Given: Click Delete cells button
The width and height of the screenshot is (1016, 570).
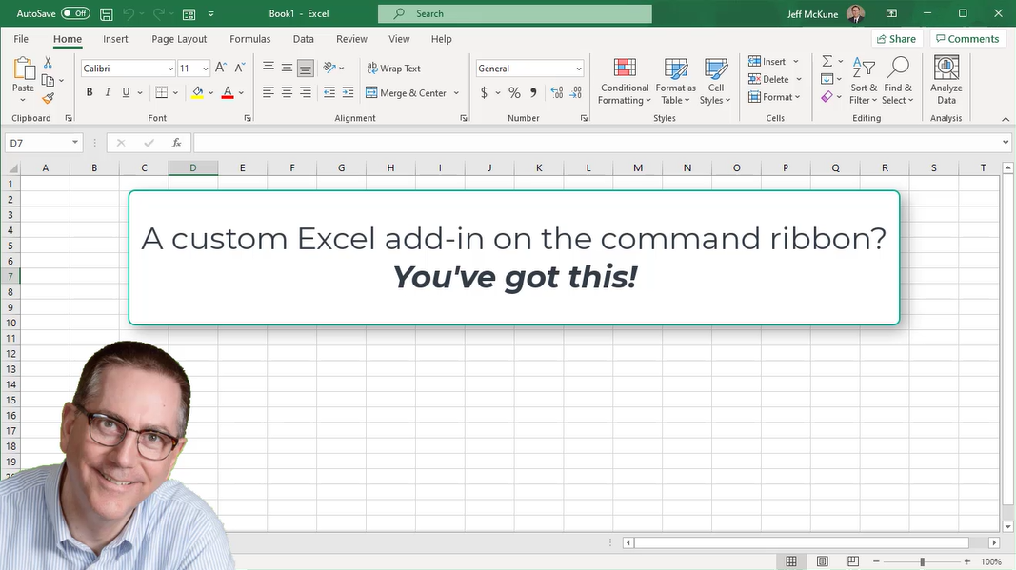Looking at the screenshot, I should click(x=768, y=79).
